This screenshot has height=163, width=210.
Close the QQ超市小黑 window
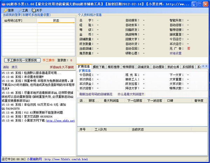(x=205, y=4)
